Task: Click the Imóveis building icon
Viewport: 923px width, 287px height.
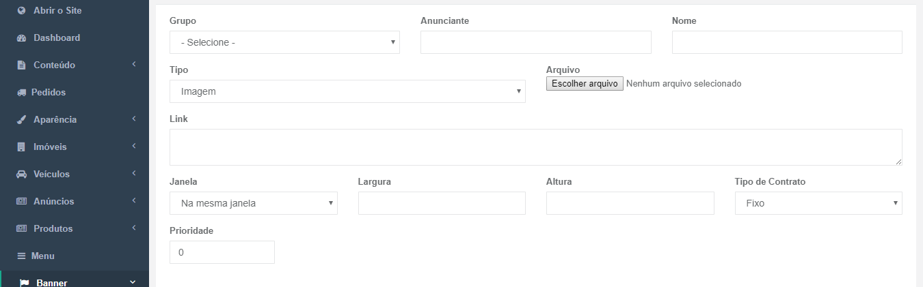Action: point(21,147)
